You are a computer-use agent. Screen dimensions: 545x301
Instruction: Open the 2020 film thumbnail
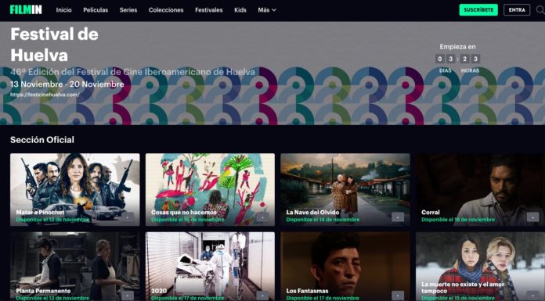tap(210, 267)
